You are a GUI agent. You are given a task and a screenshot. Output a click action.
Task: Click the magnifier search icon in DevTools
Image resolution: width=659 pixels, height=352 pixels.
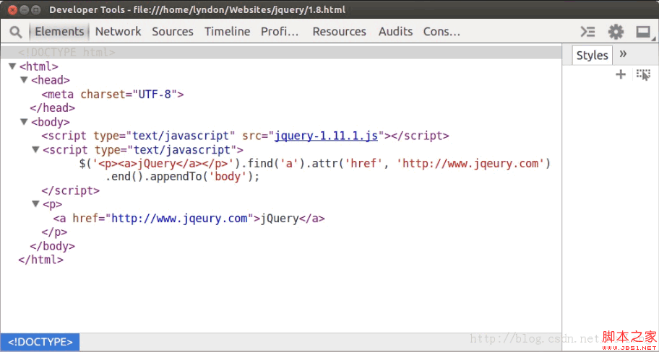point(15,32)
